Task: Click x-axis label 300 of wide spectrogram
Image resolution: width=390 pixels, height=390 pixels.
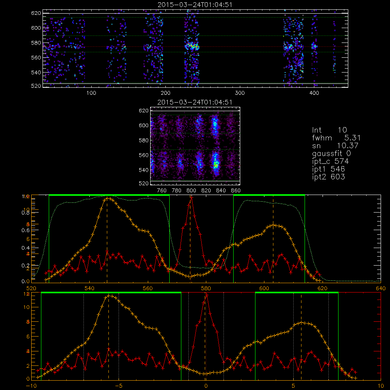Action: (x=240, y=93)
